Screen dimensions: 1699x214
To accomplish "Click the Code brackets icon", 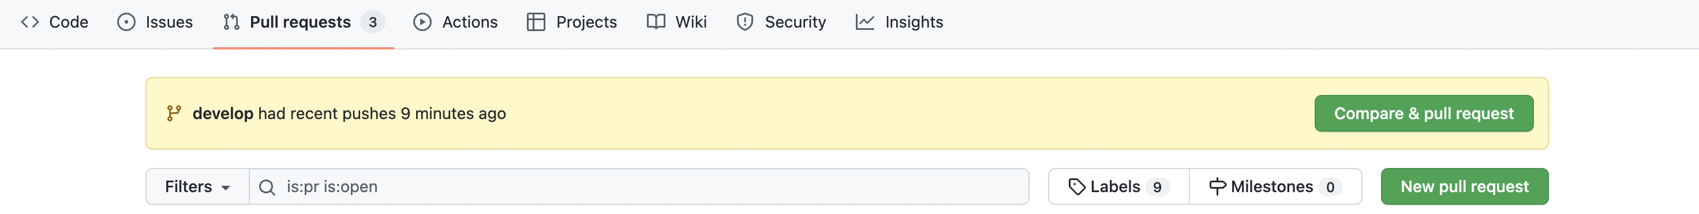I will click(29, 22).
